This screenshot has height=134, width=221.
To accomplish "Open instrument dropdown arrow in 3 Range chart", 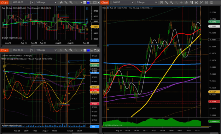I will [x=133, y=2].
